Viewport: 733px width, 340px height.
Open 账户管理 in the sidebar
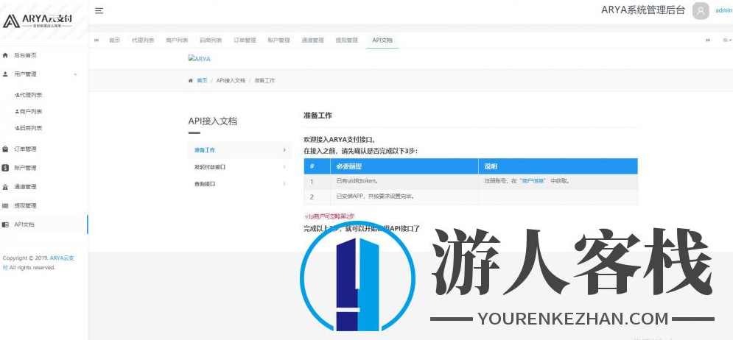tap(25, 168)
